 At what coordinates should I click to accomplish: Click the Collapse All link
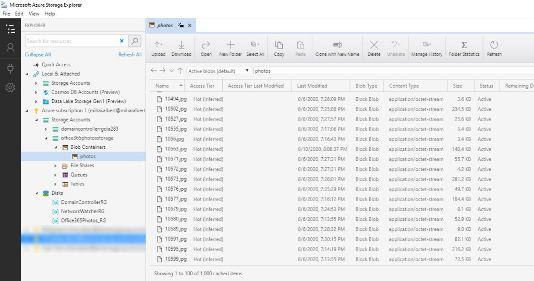pyautogui.click(x=38, y=54)
